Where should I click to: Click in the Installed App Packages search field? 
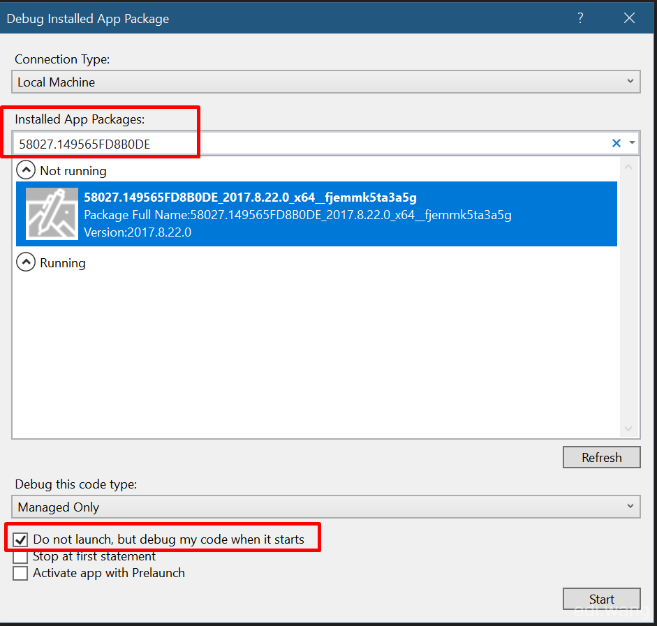(310, 144)
